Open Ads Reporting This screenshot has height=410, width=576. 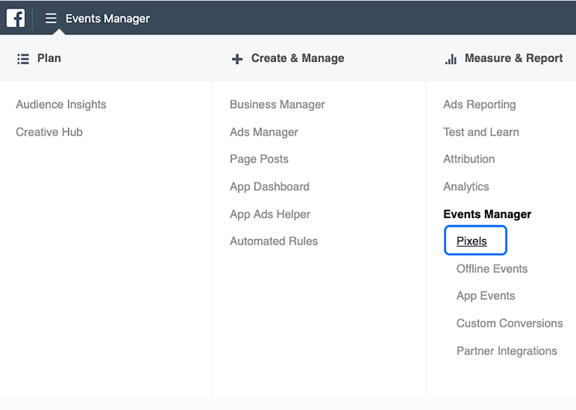click(x=479, y=104)
